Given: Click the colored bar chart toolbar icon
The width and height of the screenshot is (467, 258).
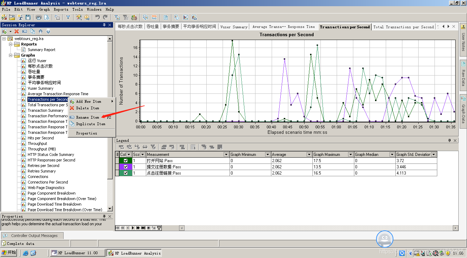Looking at the screenshot, I should (x=133, y=17).
